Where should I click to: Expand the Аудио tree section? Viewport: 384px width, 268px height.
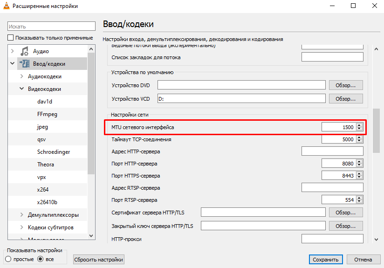pos(13,51)
